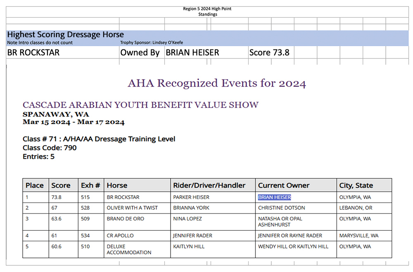Screen dimensions: 413x272
Task: Click 'CASCADE ARABIAN YOUTH BENEFIT VALUE SHOW' title
Action: tap(141, 105)
